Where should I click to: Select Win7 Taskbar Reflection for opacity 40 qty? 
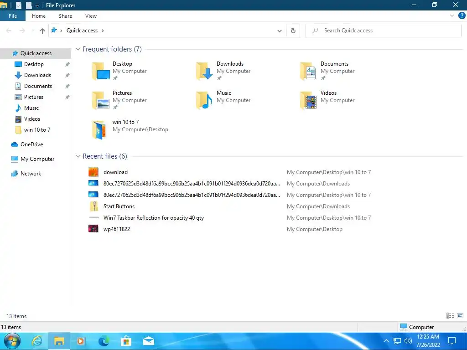coord(154,217)
